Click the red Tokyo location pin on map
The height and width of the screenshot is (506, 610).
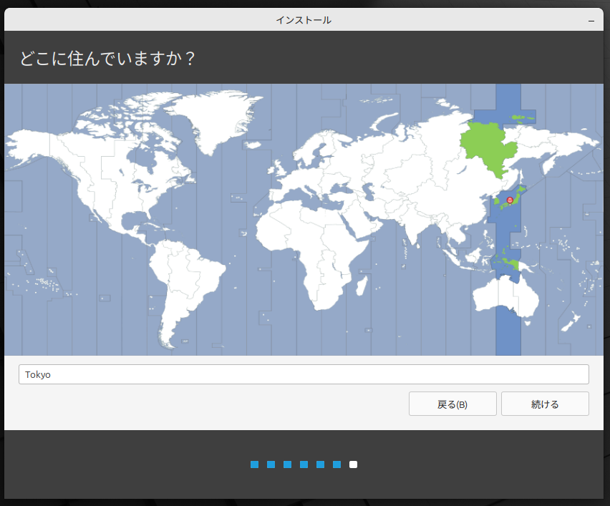click(x=510, y=200)
